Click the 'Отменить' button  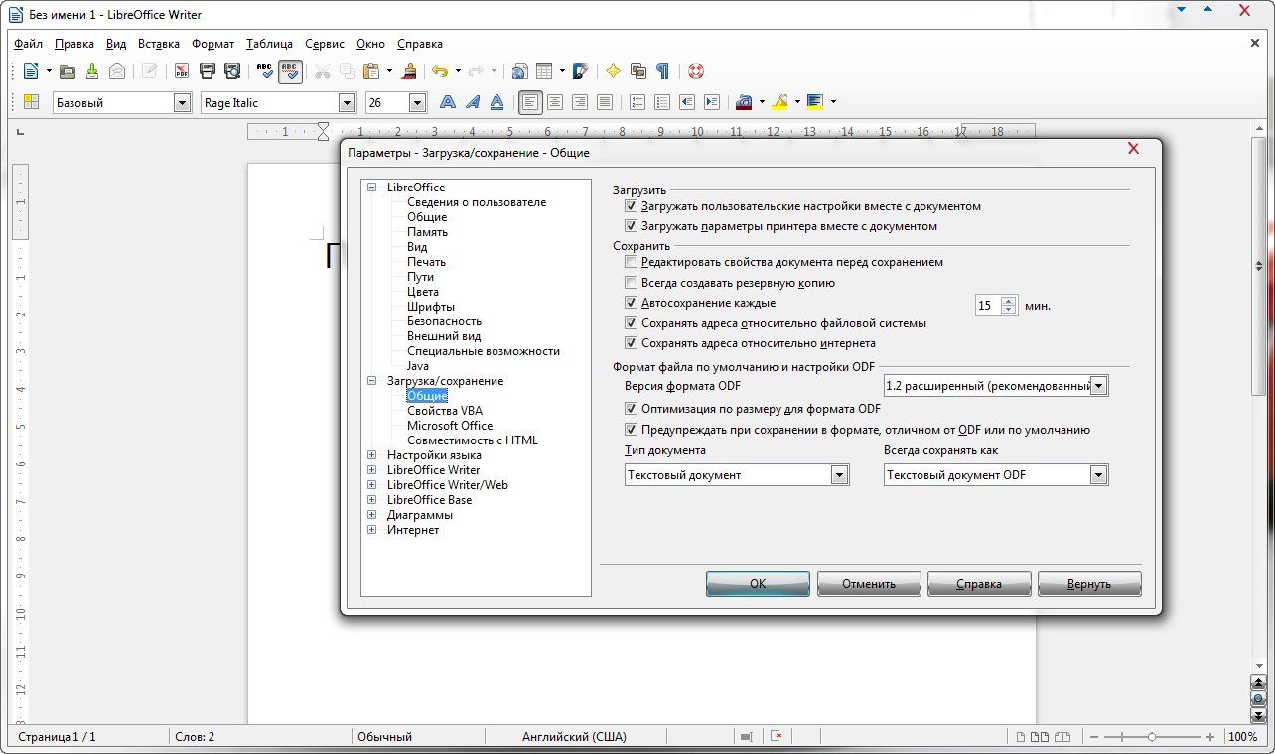[869, 584]
